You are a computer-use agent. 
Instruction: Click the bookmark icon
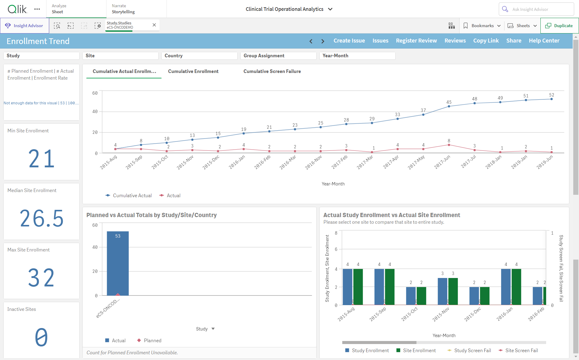466,26
